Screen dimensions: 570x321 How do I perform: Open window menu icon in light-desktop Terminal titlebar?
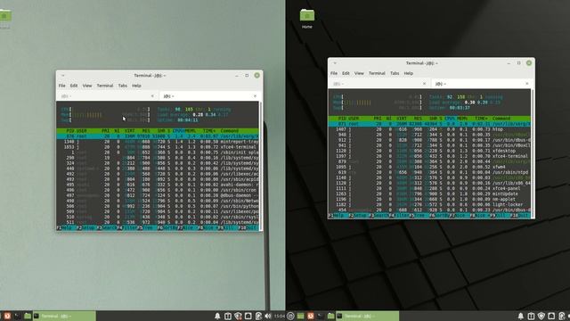63,75
